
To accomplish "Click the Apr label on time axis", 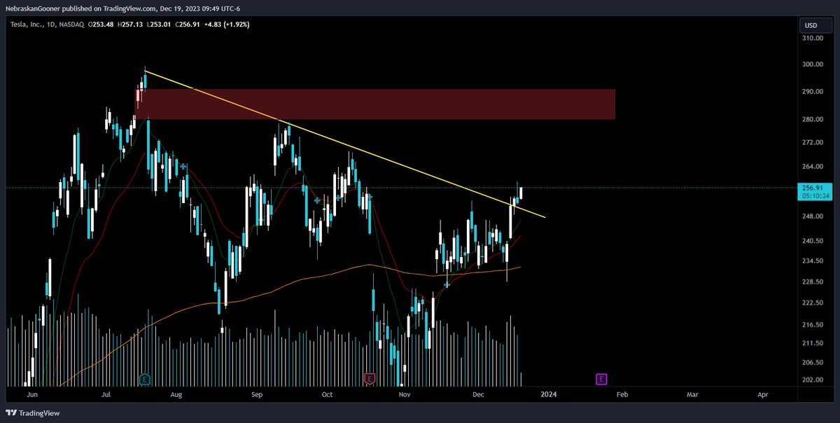I will (763, 395).
